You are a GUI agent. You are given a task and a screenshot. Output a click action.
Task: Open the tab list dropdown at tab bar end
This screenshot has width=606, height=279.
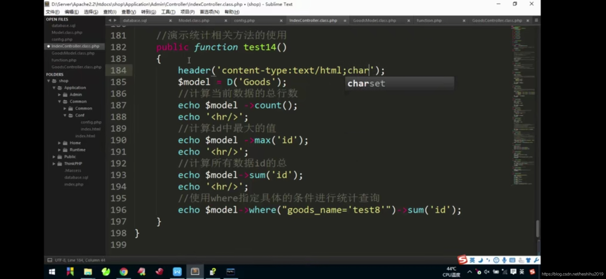click(x=536, y=20)
